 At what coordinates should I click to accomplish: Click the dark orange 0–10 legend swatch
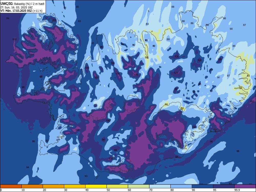tap(11, 186)
